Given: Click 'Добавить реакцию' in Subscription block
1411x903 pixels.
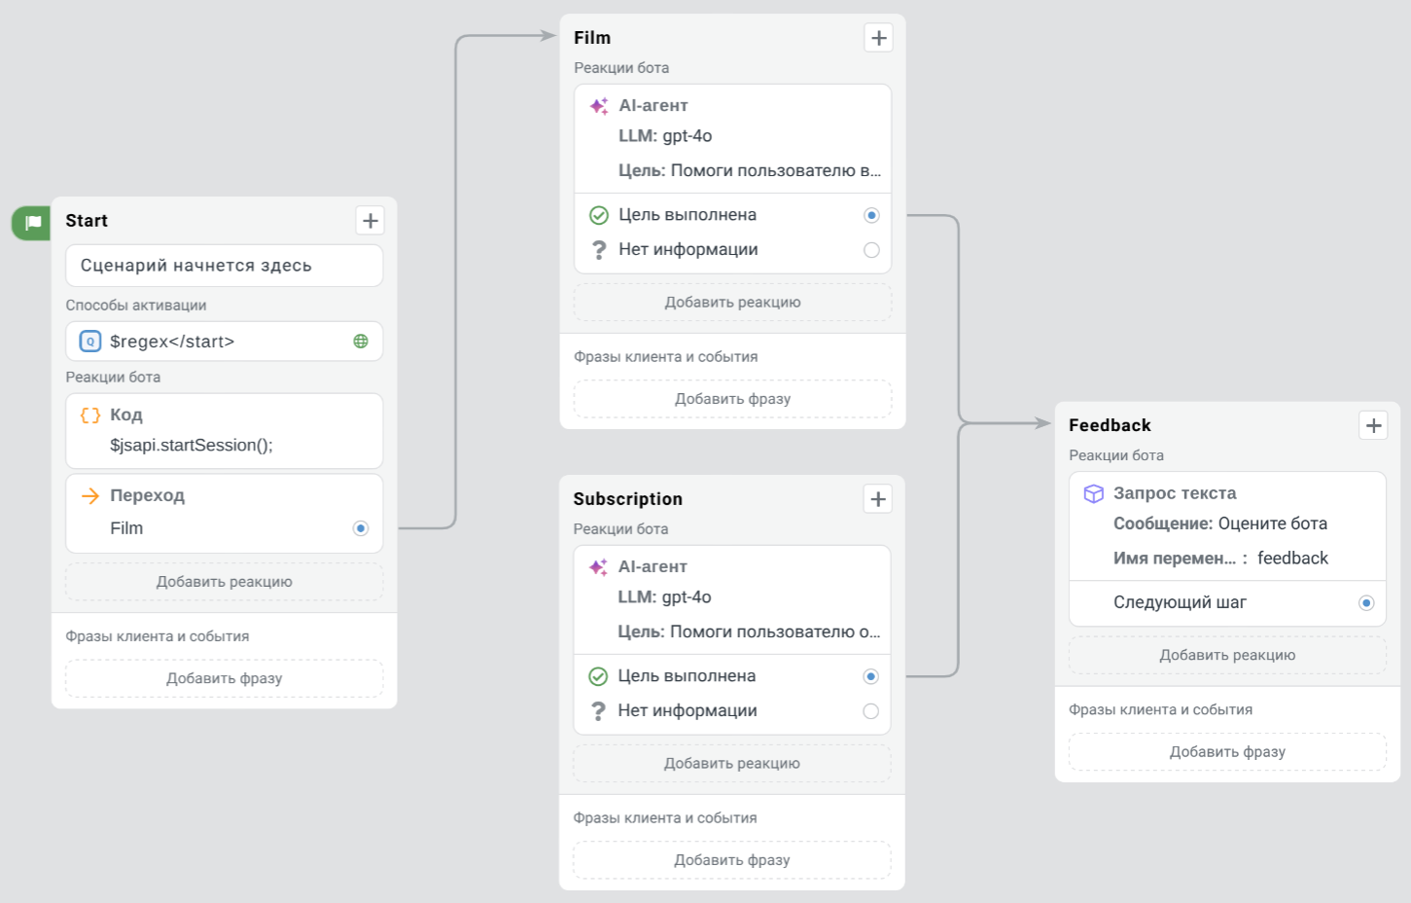Looking at the screenshot, I should [731, 764].
